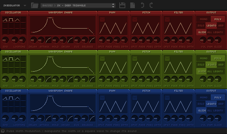Save the preset with the floppy disk icon
This screenshot has height=134, width=227.
click(123, 5)
